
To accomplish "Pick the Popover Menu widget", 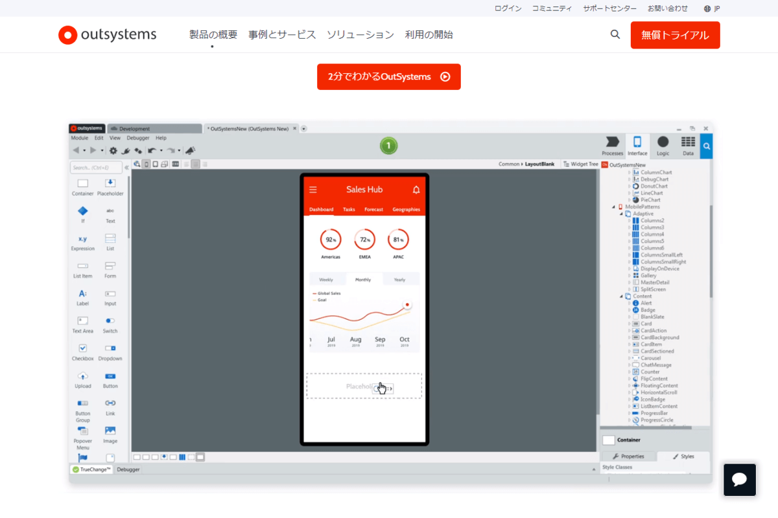I will [x=83, y=438].
